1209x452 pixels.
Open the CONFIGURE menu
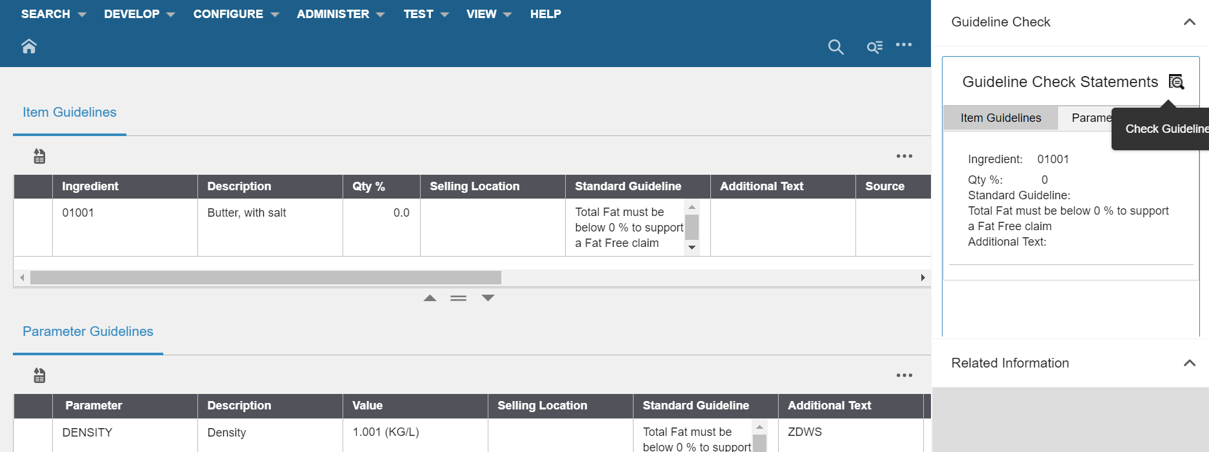[x=236, y=14]
